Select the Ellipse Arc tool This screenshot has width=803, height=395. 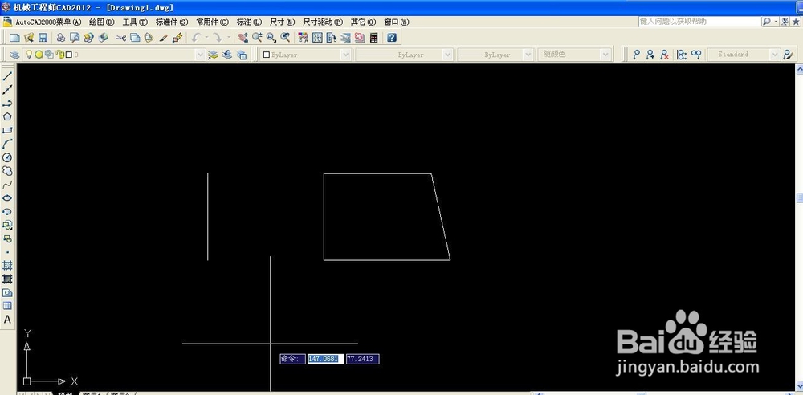tap(7, 212)
